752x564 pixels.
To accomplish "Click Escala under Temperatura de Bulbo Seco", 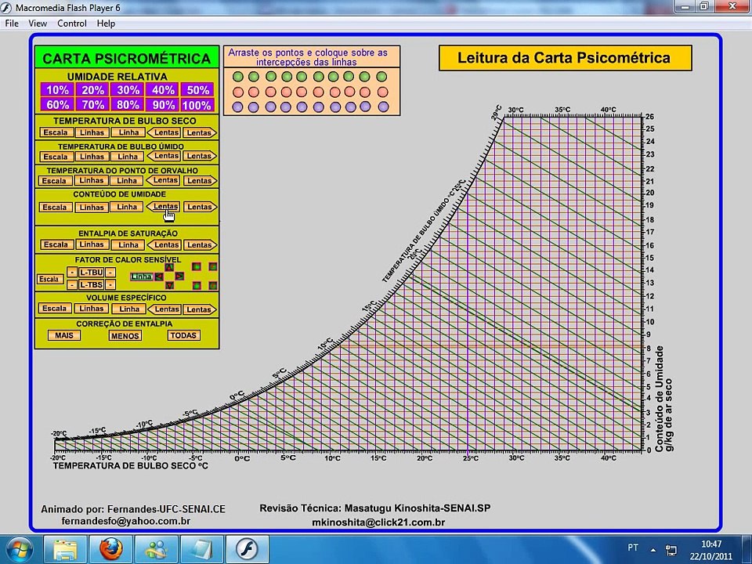I will (56, 132).
